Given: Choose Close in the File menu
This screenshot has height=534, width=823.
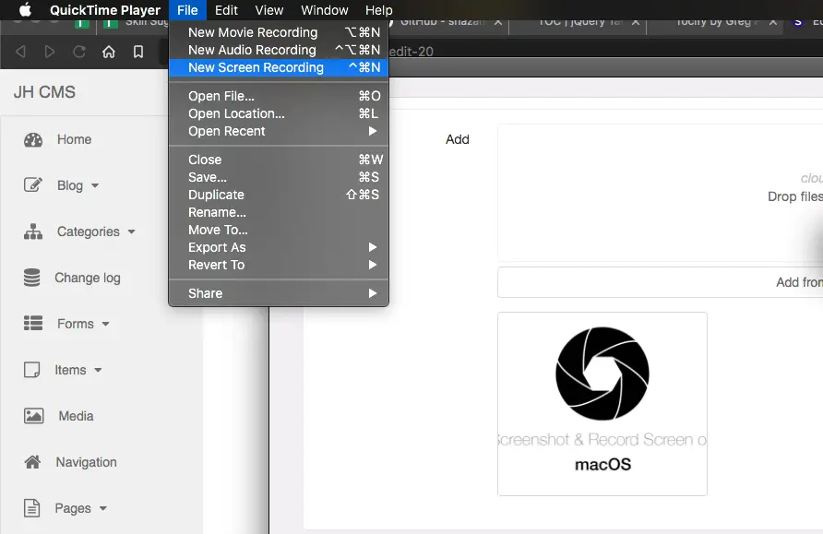Looking at the screenshot, I should pos(279,160).
